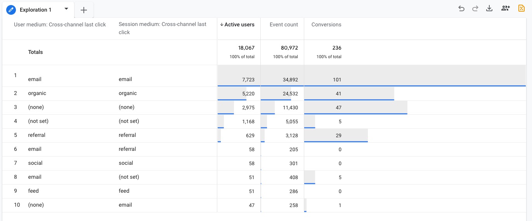Share exploration with users icon
Image resolution: width=532 pixels, height=221 pixels.
(x=505, y=9)
